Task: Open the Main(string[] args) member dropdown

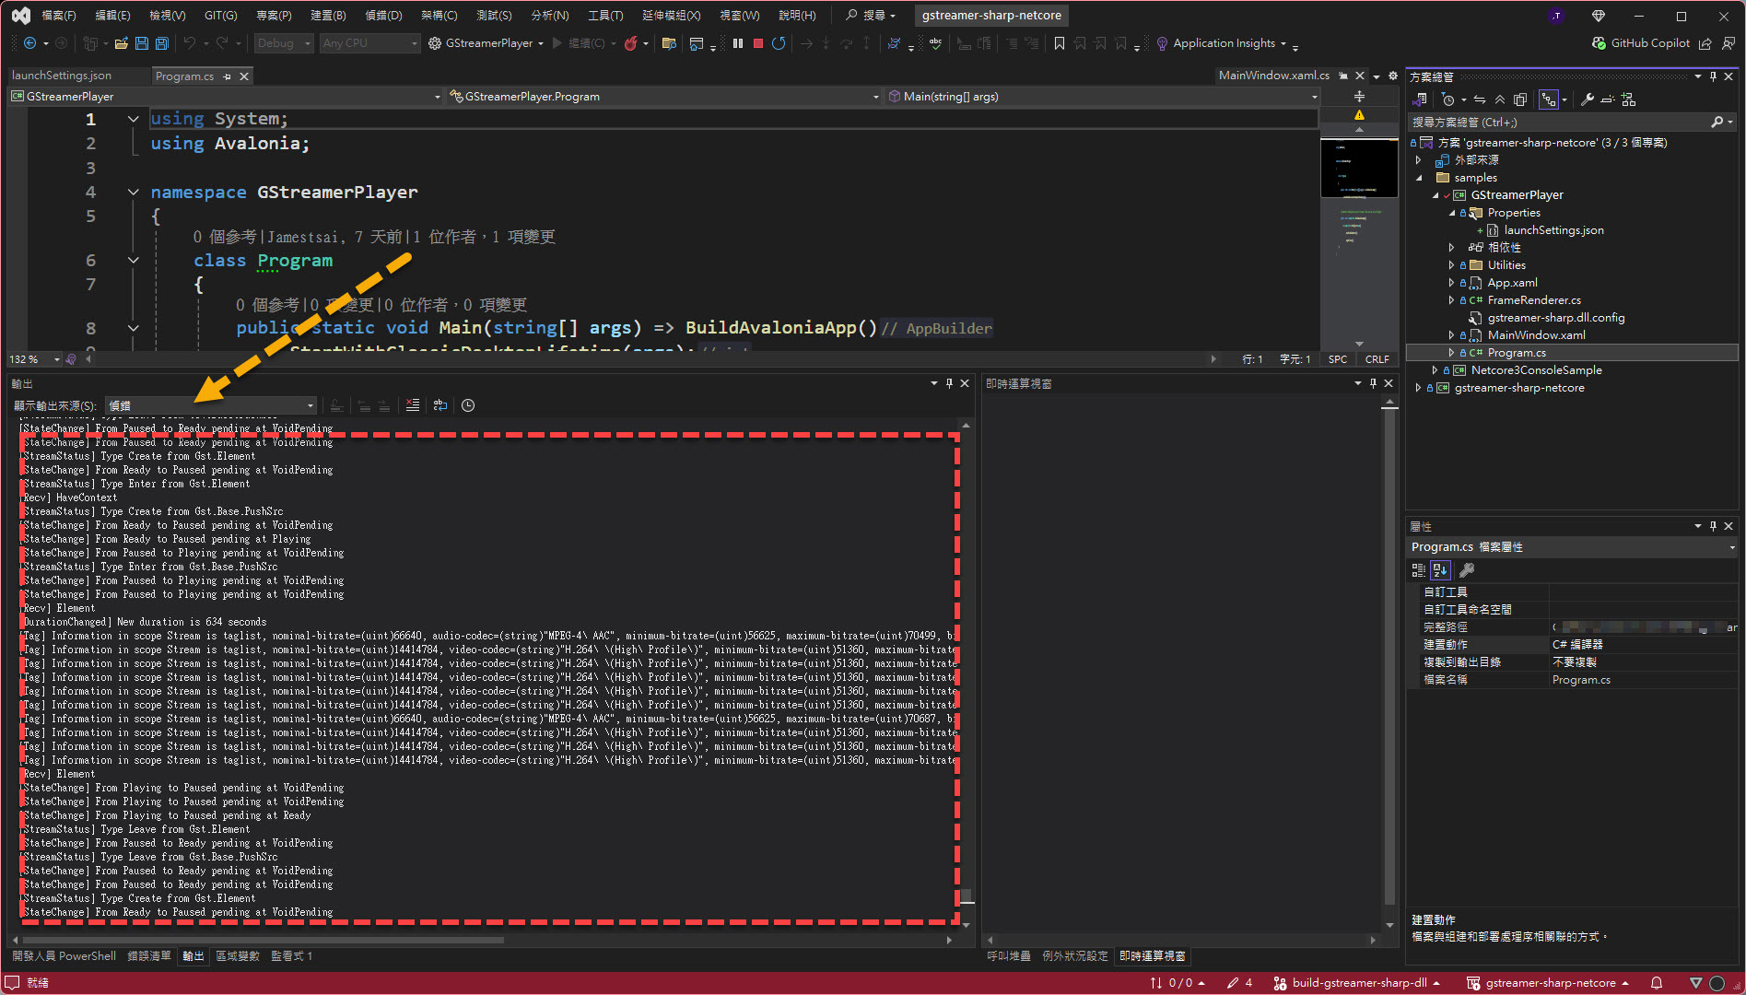Action: click(1100, 97)
